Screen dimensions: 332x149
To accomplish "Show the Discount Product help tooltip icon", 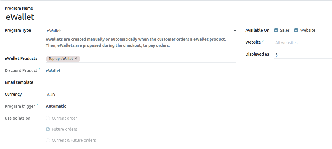I will click(x=39, y=69).
